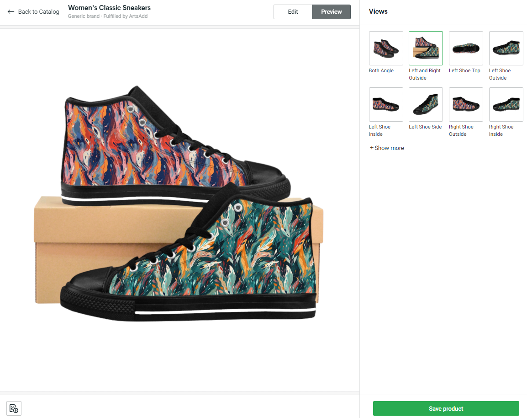
Task: Click the download mockup image icon
Action: (x=14, y=408)
